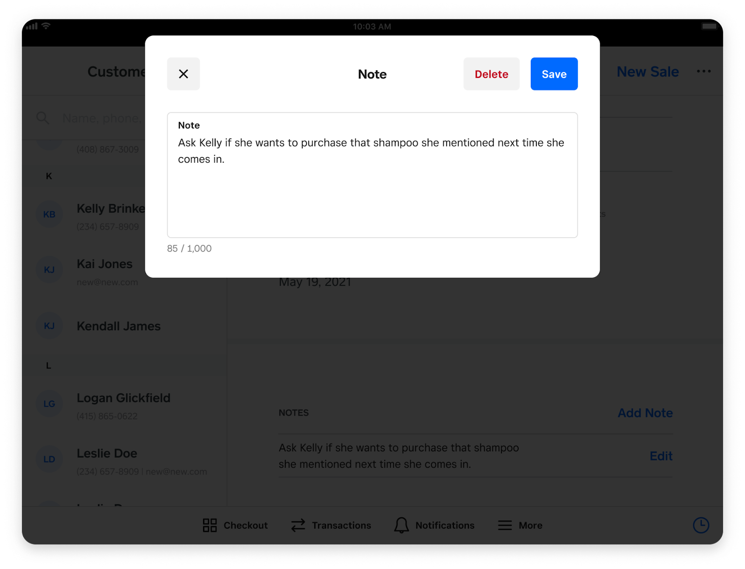Open the More tab label
This screenshot has width=745, height=569.
pyautogui.click(x=530, y=525)
